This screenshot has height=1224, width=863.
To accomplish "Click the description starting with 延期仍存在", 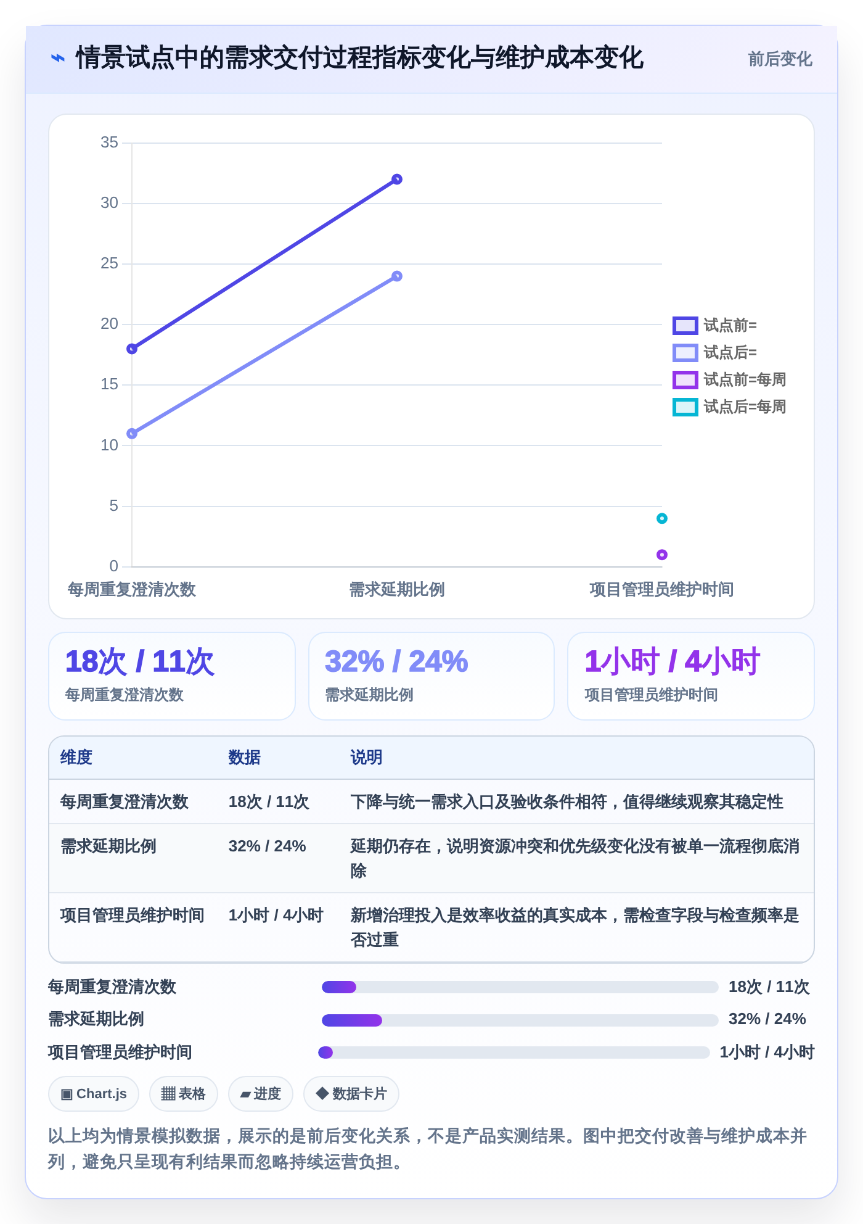I will tap(575, 859).
